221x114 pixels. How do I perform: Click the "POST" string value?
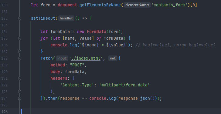(77, 65)
